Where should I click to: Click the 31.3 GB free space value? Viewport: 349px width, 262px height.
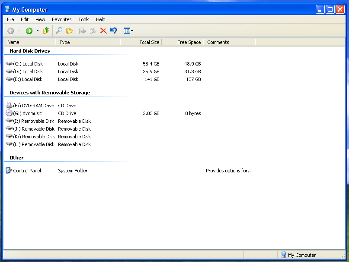pos(192,72)
